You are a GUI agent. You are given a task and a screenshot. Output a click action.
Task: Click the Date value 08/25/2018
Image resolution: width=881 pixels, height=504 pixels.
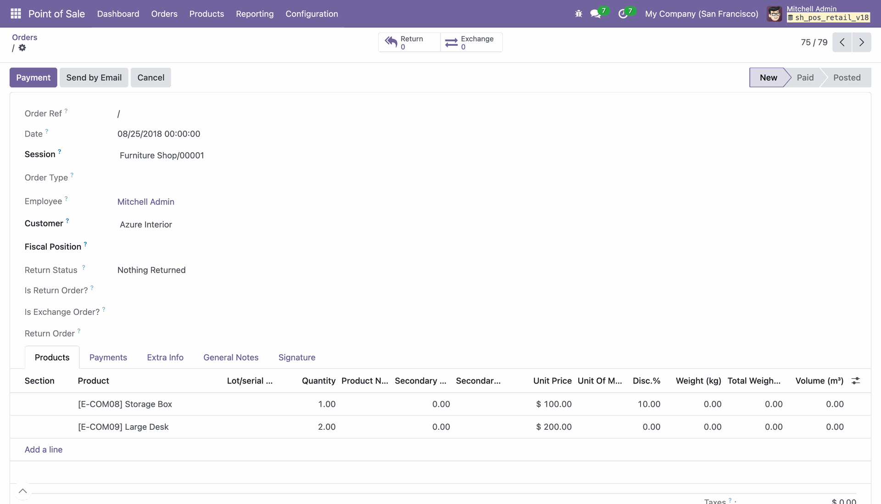(159, 134)
